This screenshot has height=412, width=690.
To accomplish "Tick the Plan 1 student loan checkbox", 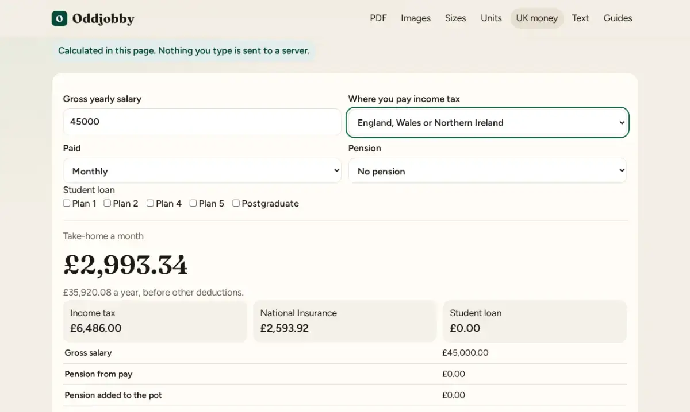I will click(x=67, y=203).
